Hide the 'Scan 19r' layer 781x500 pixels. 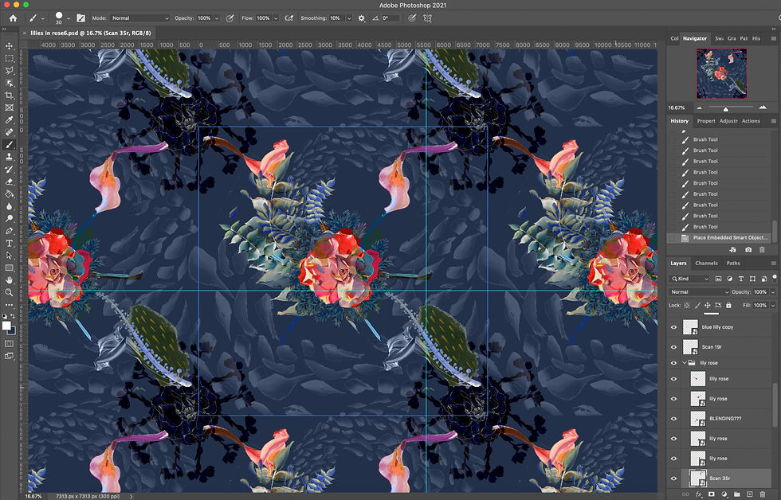[x=674, y=347]
